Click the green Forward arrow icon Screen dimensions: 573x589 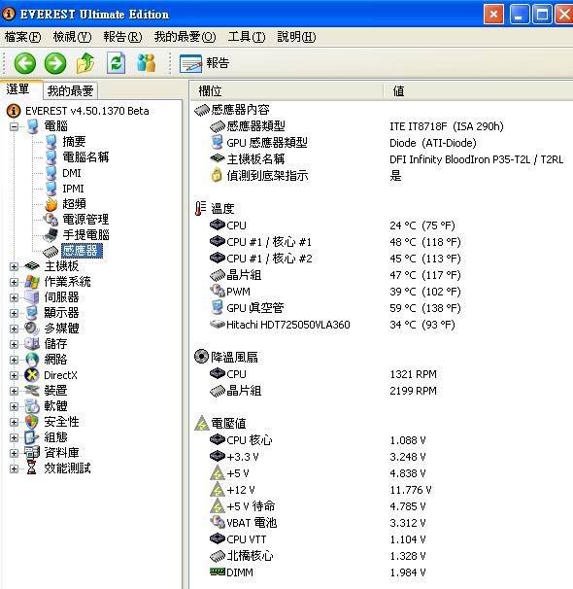coord(55,63)
